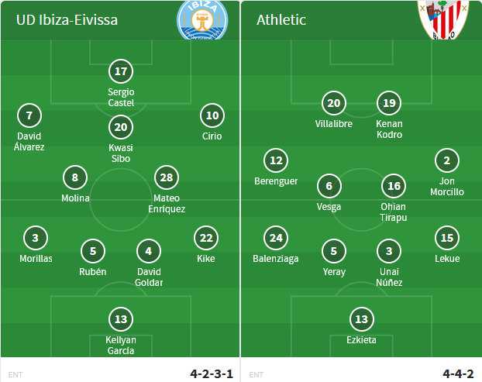Viewport: 482px width, 382px height.
Task: Click the Athletic club crest
Action: [x=442, y=19]
